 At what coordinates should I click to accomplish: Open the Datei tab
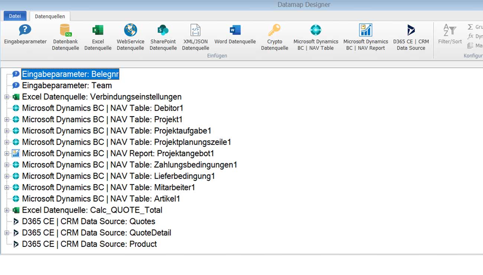click(15, 16)
